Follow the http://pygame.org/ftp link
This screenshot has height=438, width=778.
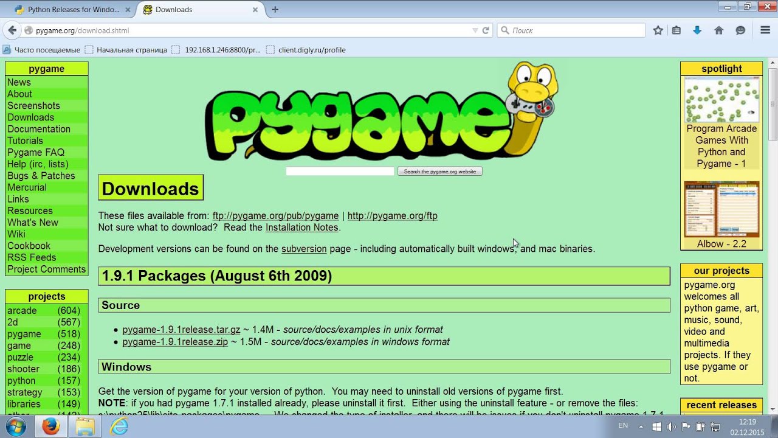point(392,215)
